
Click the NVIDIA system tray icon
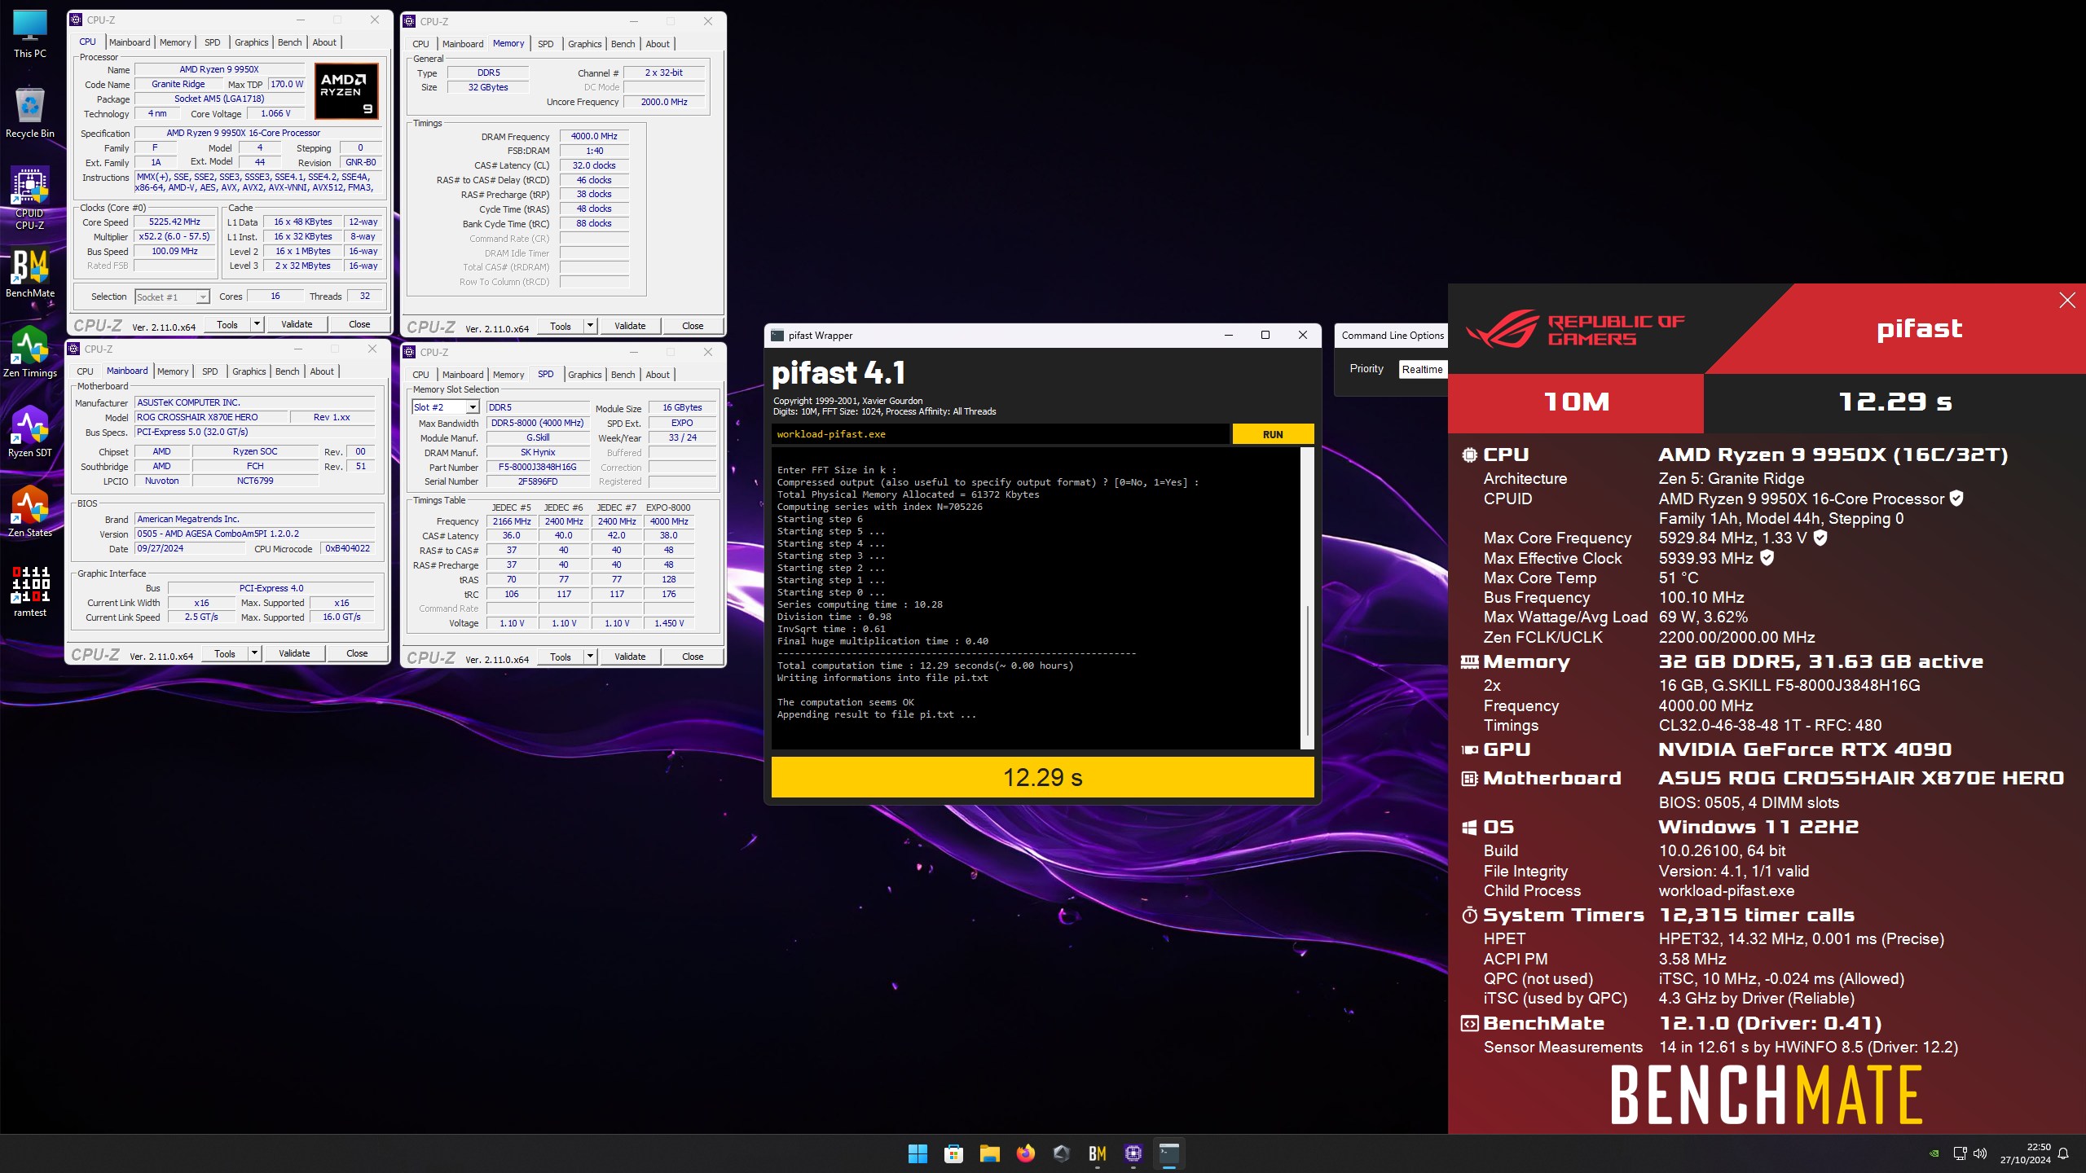1934,1153
